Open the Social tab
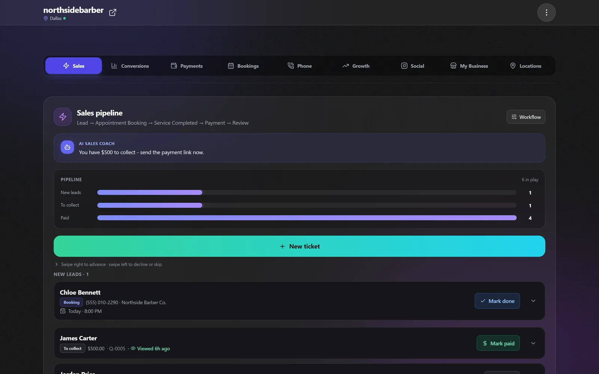The image size is (599, 374). (x=413, y=66)
